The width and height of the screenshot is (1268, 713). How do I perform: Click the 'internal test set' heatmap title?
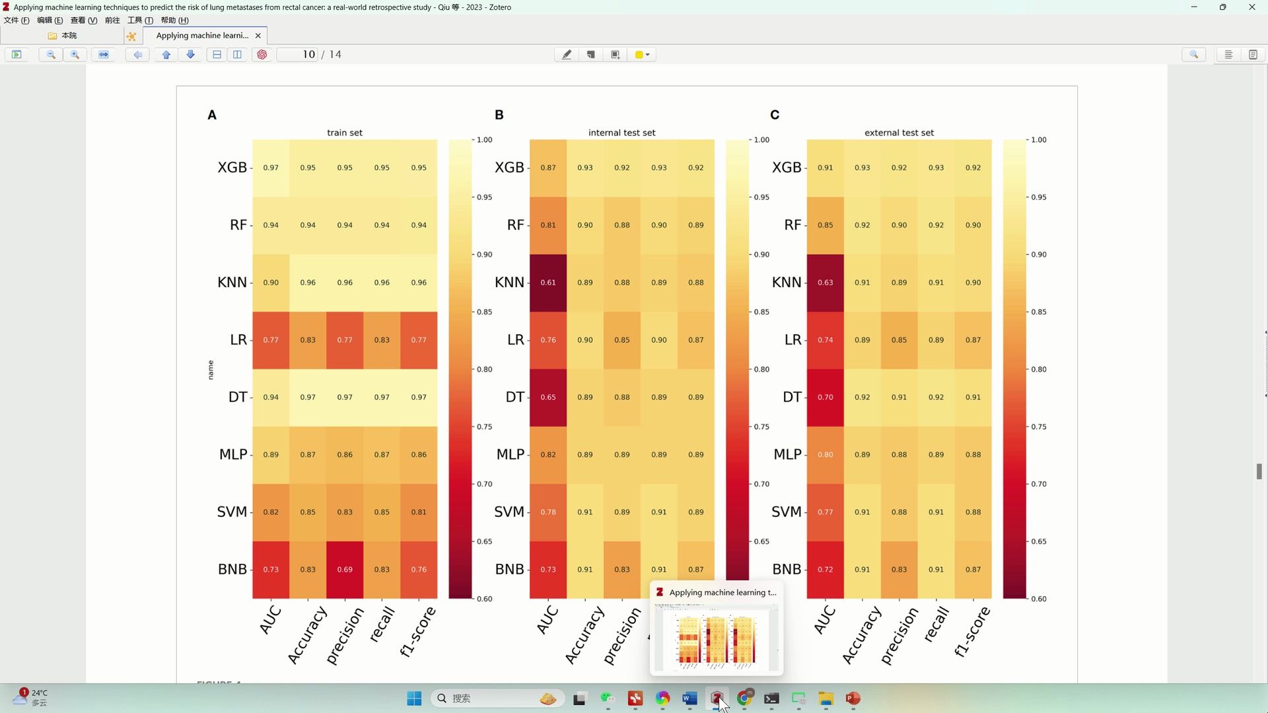622,133
